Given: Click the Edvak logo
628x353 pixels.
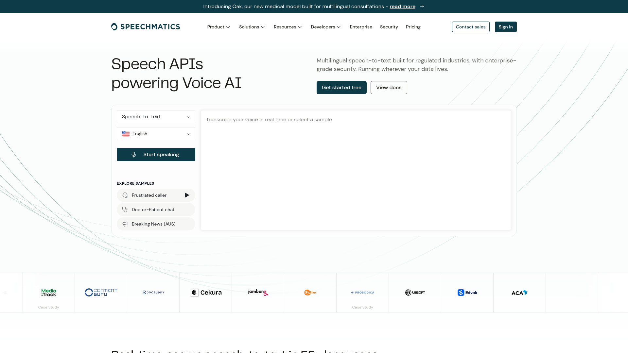Looking at the screenshot, I should [x=467, y=293].
